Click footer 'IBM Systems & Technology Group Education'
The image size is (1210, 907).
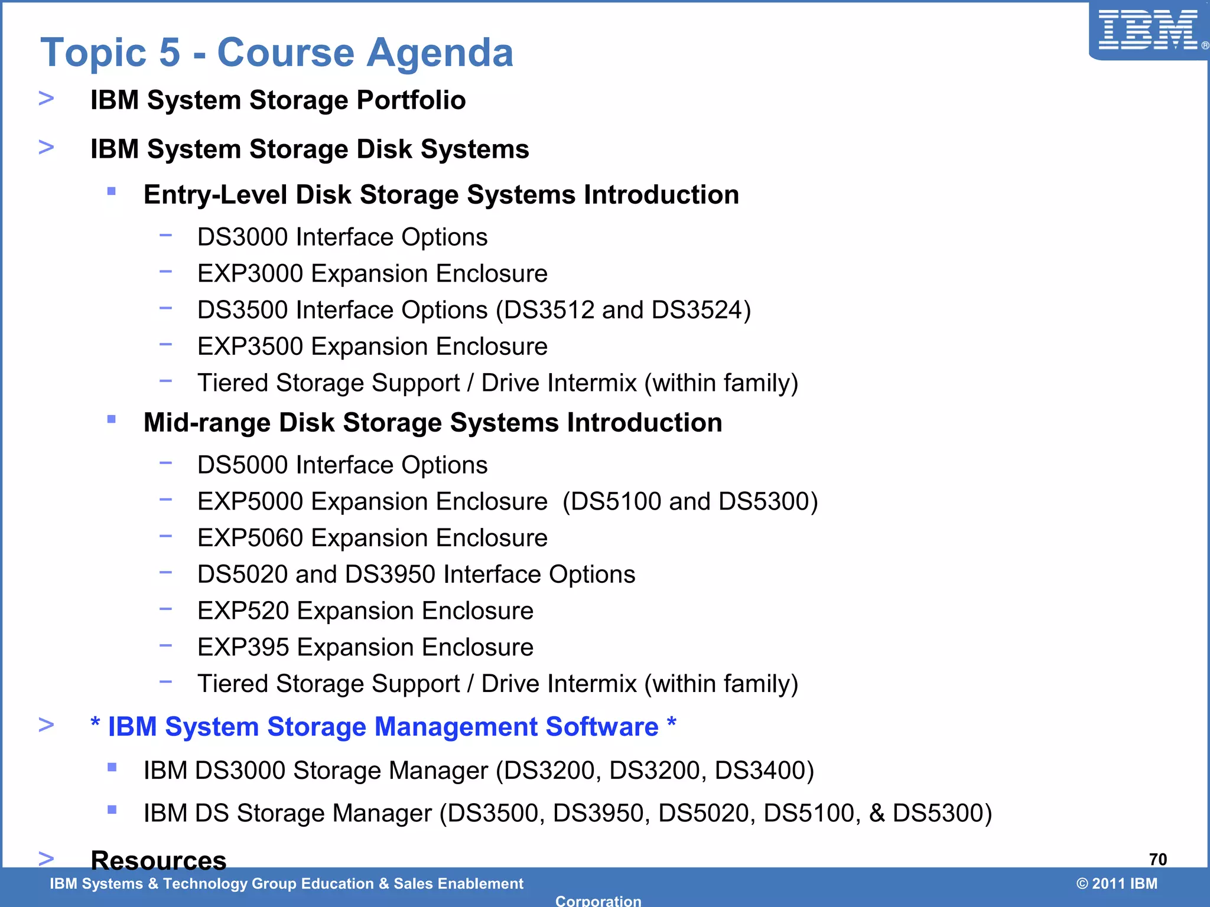point(287,884)
